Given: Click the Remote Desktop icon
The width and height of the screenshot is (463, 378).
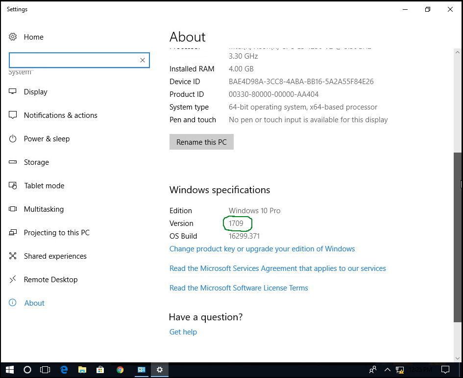Looking at the screenshot, I should (13, 279).
